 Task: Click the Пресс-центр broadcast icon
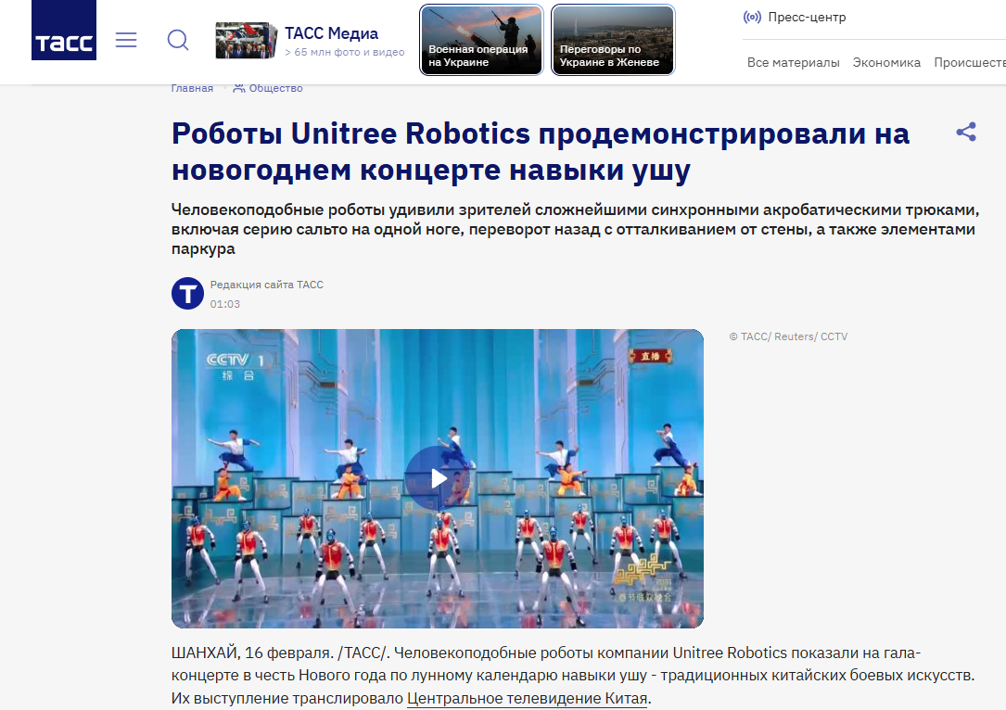(752, 18)
